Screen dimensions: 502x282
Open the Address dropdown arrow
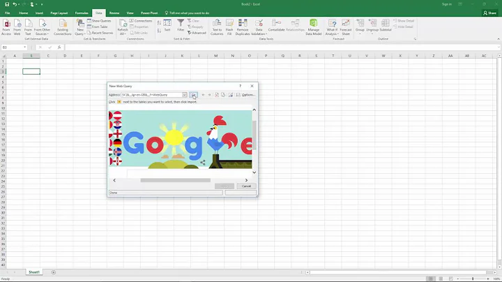click(184, 95)
